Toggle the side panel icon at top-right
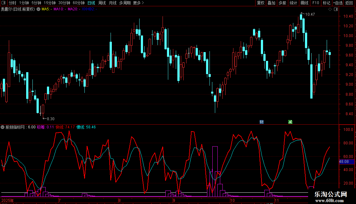 coord(336,9)
